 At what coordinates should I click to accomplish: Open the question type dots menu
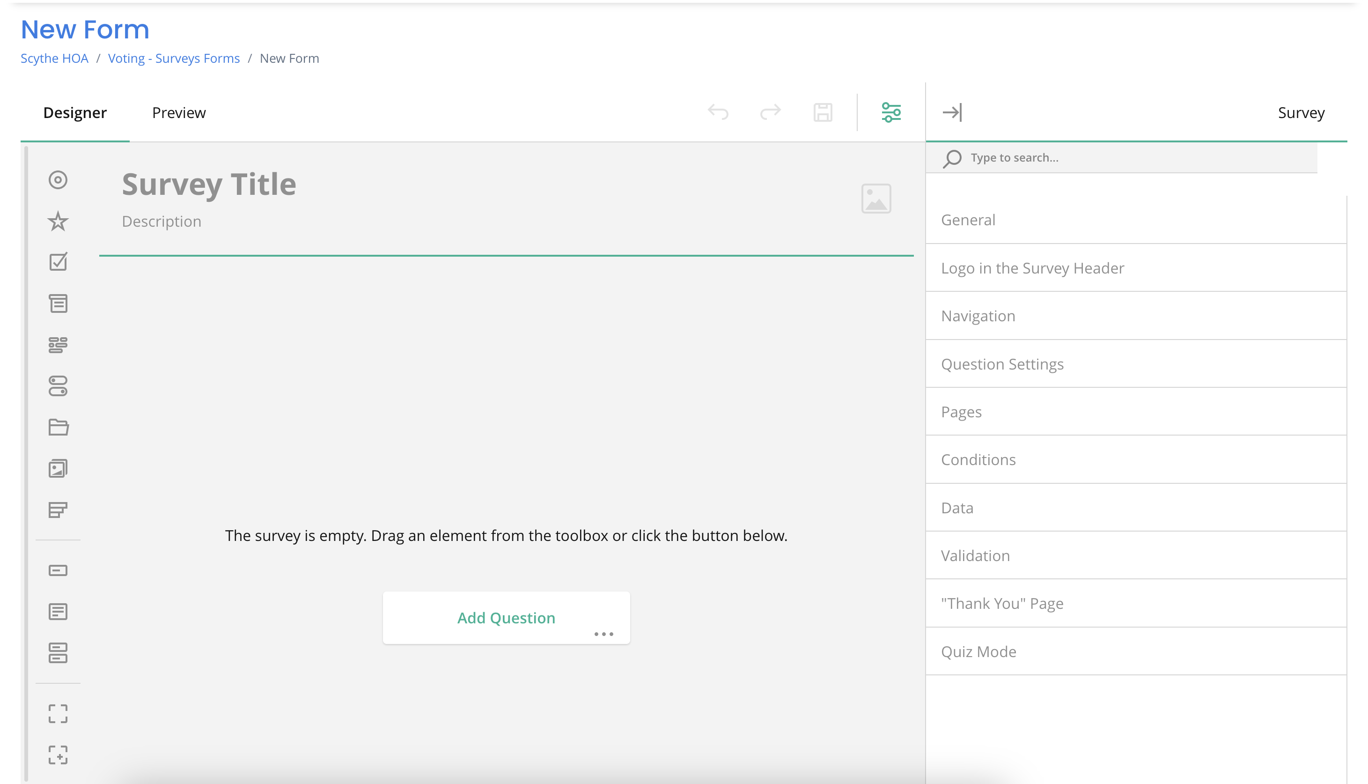(x=604, y=634)
